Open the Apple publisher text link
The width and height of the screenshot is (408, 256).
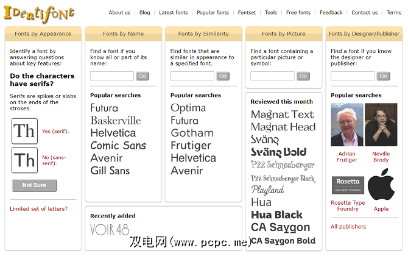[x=381, y=209]
